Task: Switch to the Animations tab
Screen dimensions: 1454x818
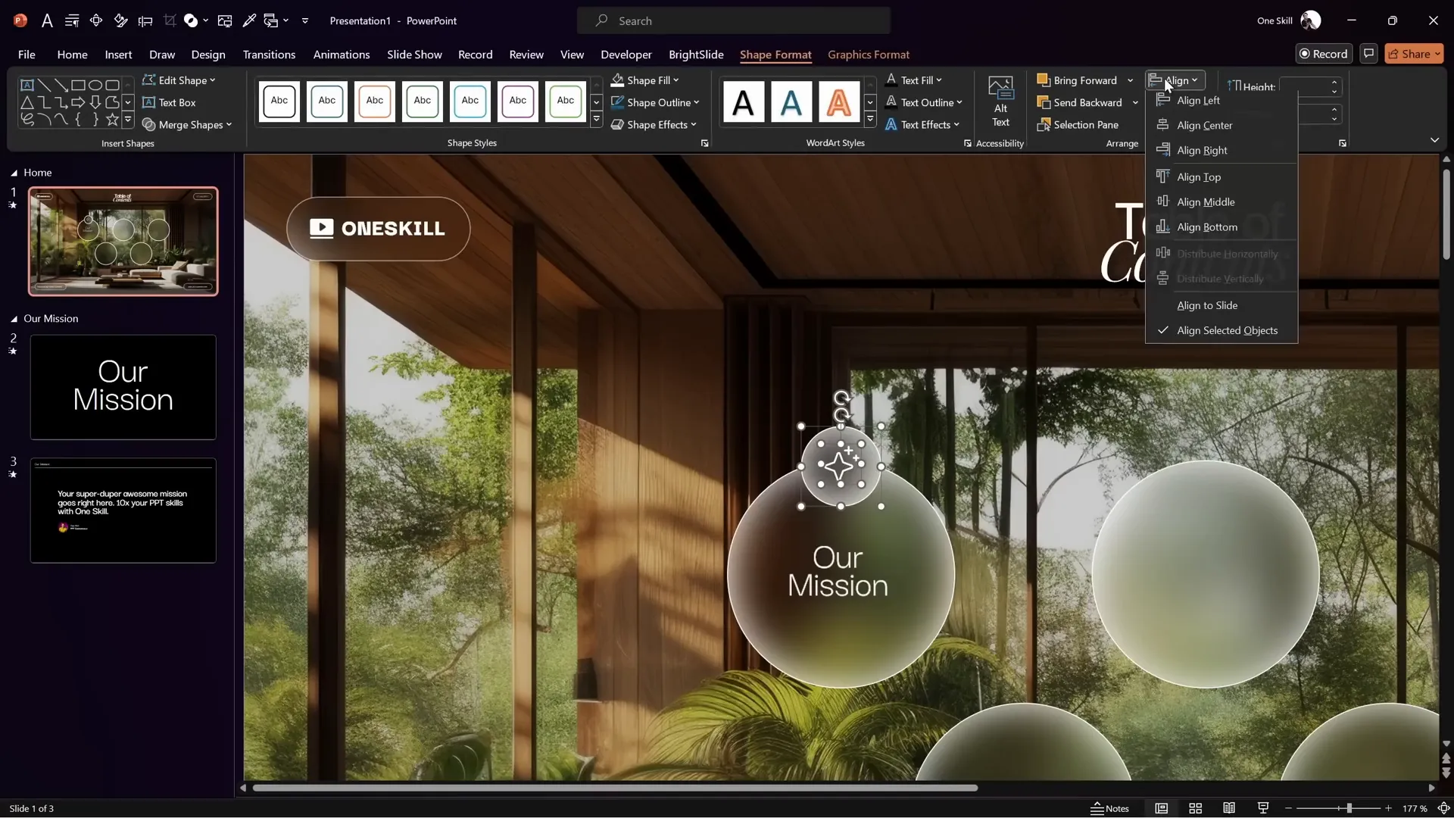Action: (x=342, y=55)
